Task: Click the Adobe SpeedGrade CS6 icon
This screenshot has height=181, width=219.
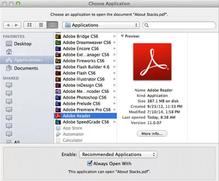Action: [58, 122]
